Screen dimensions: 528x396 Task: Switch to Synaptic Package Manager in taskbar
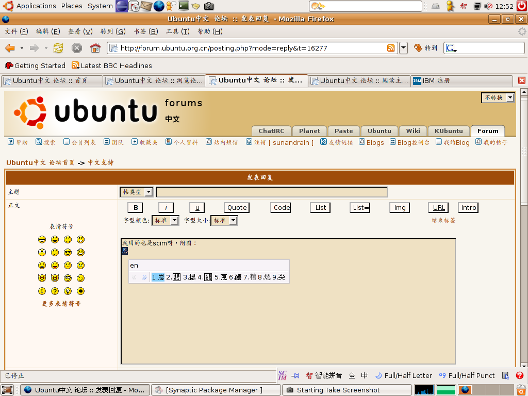point(216,390)
